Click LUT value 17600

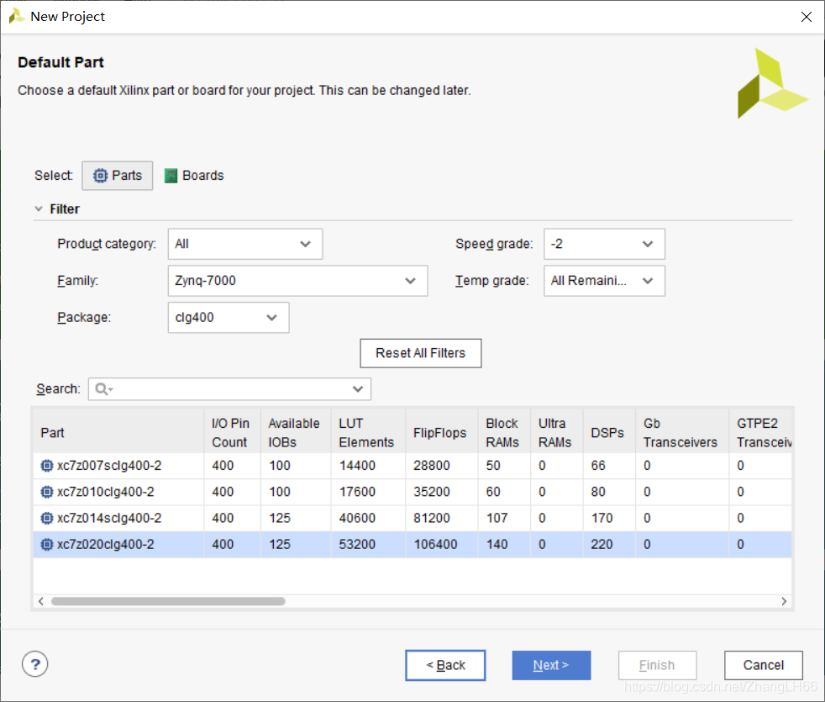[357, 492]
